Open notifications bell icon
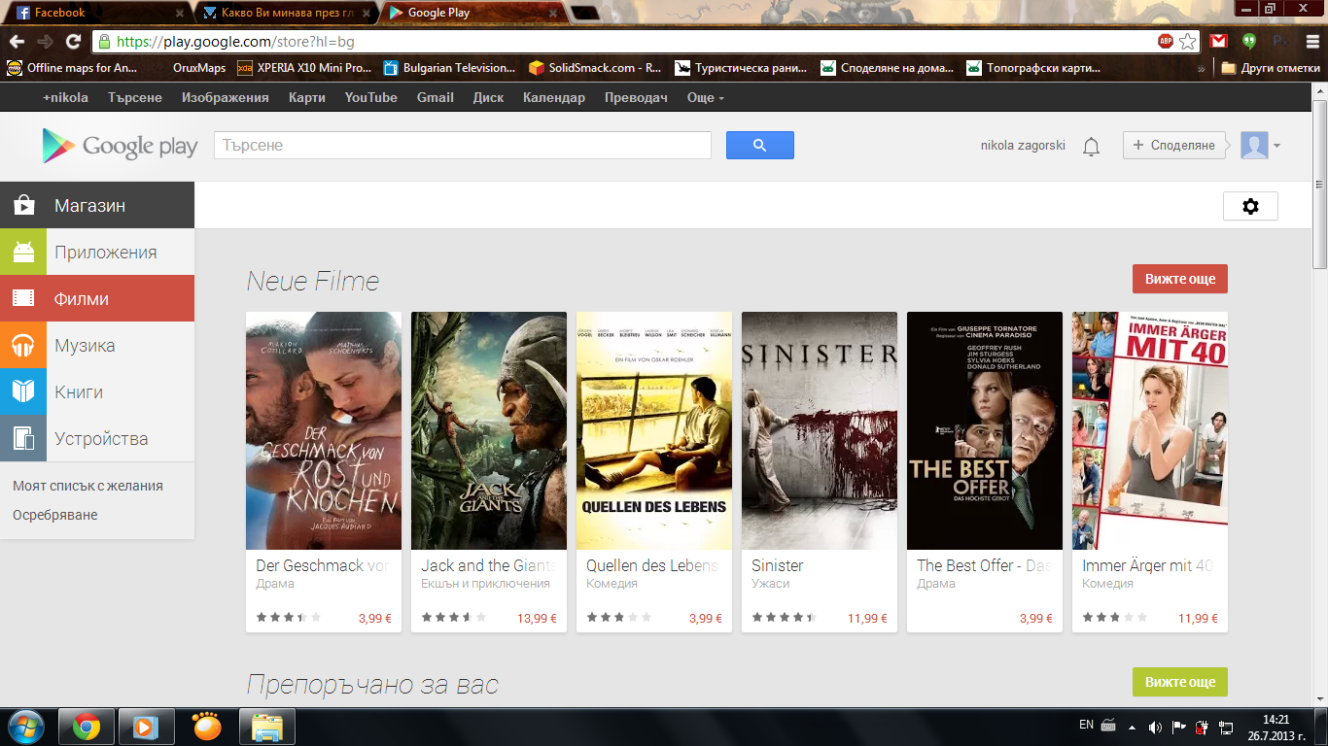Screen dimensions: 1328x746 (1092, 146)
